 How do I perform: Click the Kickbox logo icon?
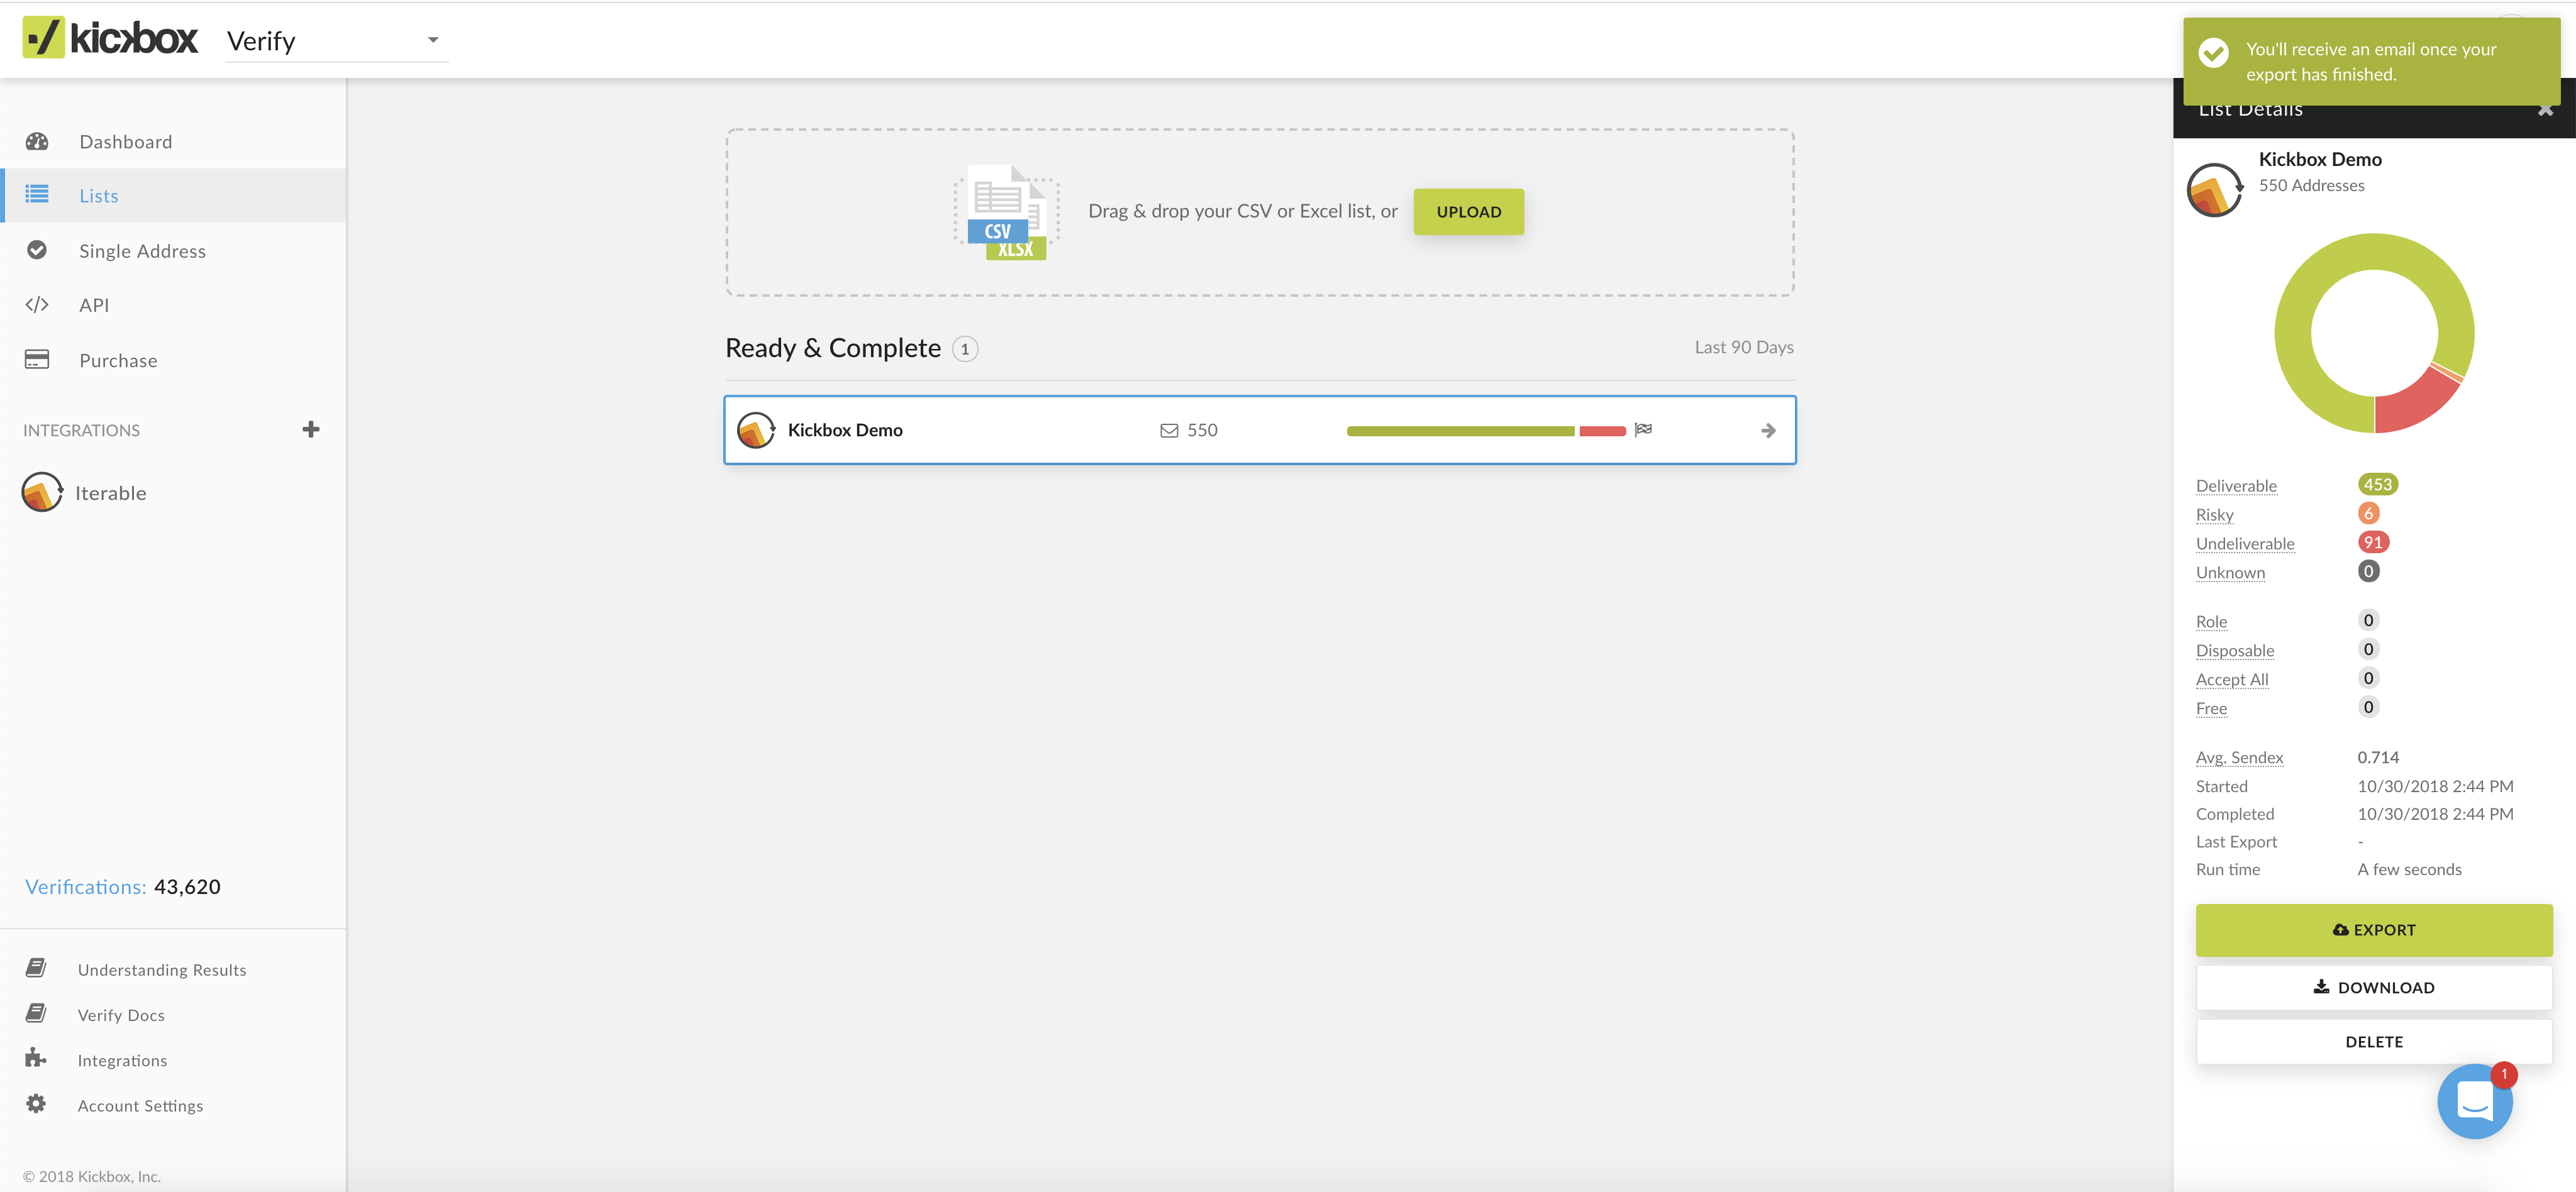pos(43,38)
